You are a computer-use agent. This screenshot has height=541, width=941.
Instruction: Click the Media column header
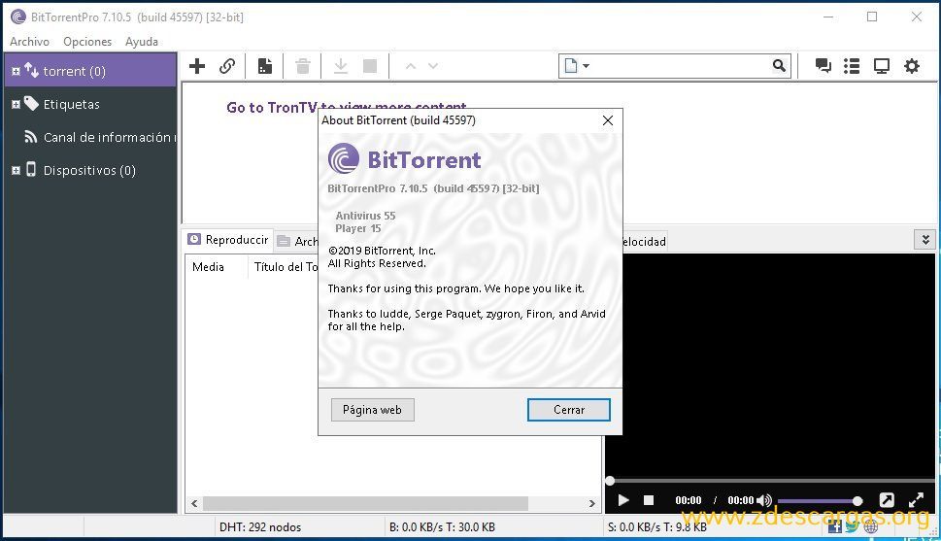[x=216, y=266]
